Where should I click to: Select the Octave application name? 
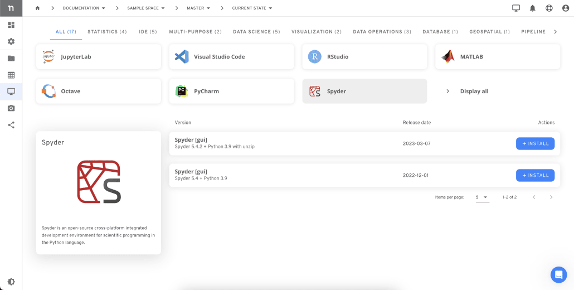click(71, 91)
